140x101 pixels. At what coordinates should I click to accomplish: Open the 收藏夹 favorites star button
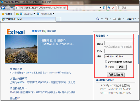7,14
